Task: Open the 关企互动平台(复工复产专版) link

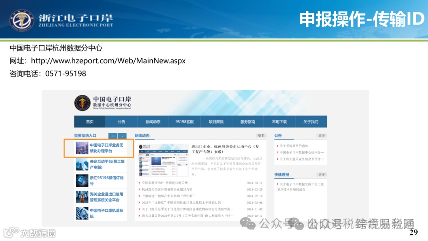Action: (x=107, y=164)
